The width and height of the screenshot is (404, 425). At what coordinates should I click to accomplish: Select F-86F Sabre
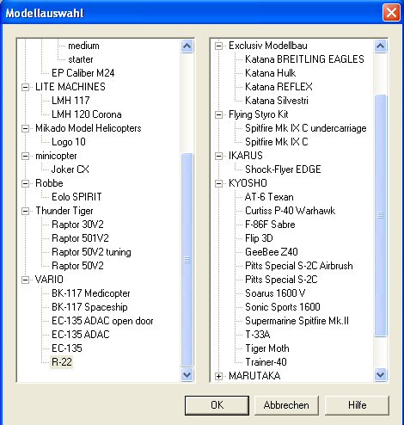click(x=270, y=225)
